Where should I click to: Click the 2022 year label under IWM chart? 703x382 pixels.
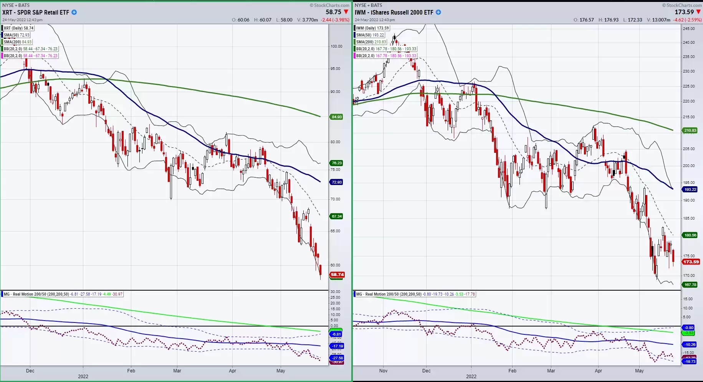tap(471, 377)
